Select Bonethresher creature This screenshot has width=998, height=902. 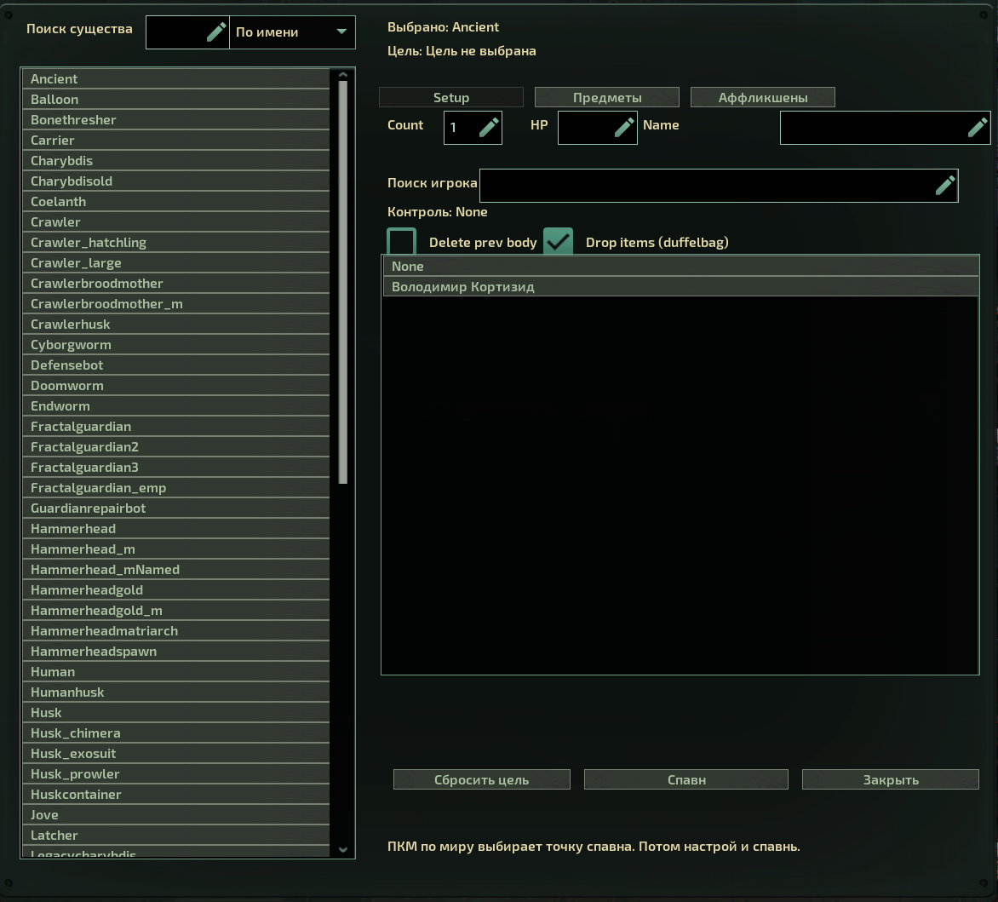pos(176,120)
